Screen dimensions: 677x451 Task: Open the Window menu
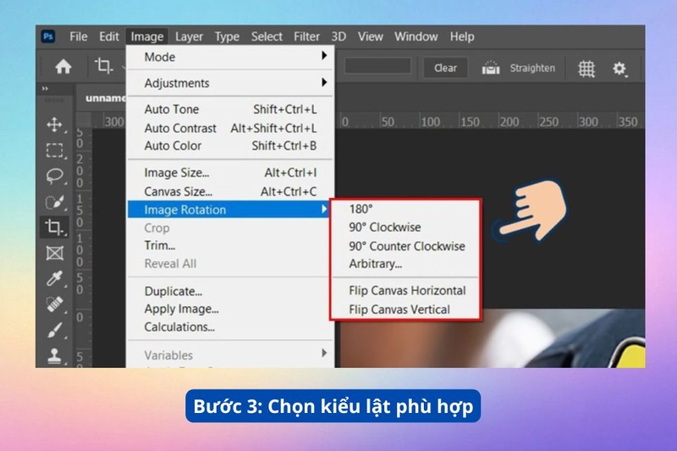click(416, 36)
